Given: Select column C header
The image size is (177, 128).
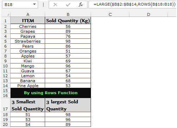Looking at the screenshot, I should 110,14.
